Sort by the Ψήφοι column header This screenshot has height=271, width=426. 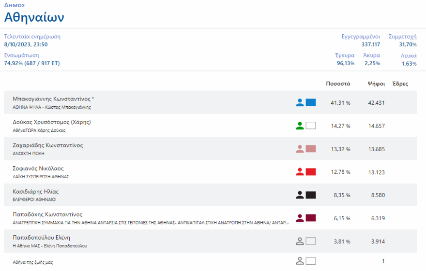click(376, 84)
